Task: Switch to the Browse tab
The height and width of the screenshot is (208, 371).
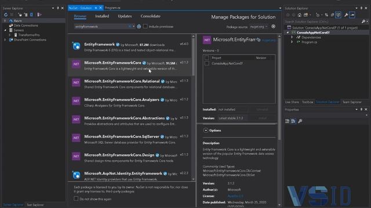Action: pos(80,16)
